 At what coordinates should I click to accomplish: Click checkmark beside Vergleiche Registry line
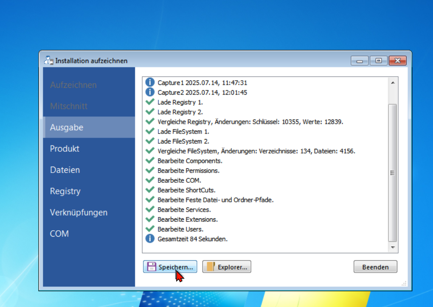pos(150,121)
